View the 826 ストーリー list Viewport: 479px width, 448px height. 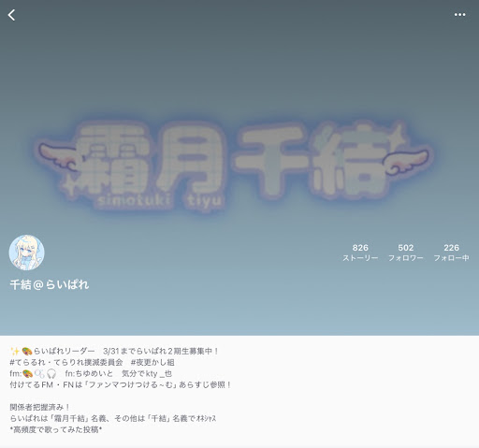pyautogui.click(x=360, y=253)
